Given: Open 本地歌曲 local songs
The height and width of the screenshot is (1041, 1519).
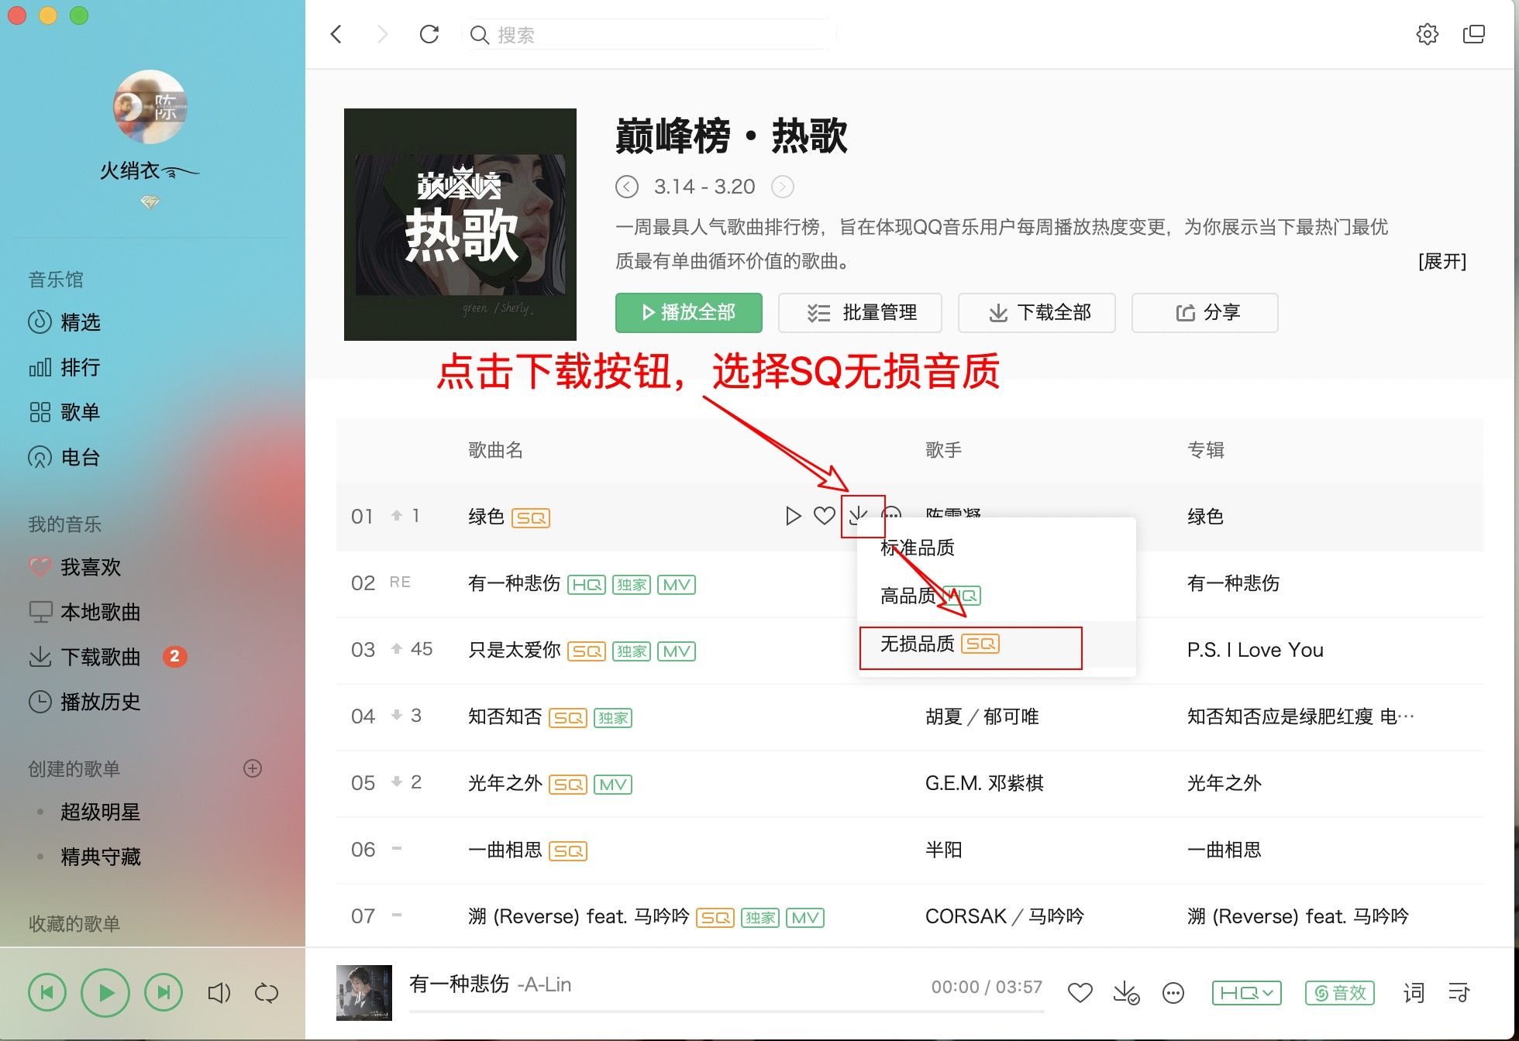Looking at the screenshot, I should 85,612.
